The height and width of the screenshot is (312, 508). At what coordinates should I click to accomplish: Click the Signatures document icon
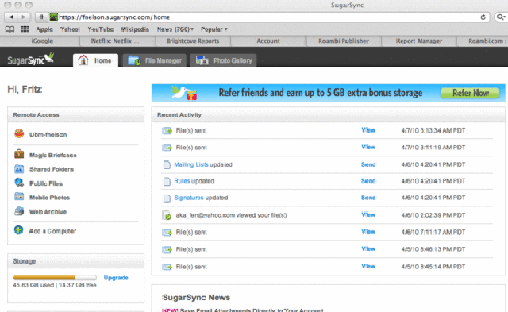coord(167,198)
